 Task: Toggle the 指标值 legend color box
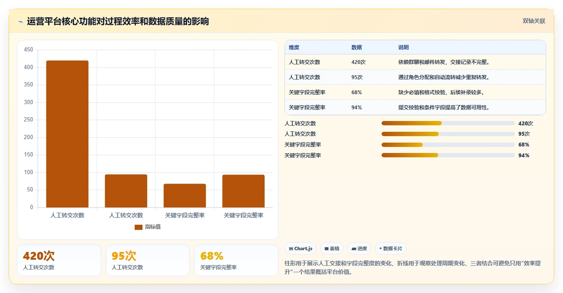tap(139, 227)
